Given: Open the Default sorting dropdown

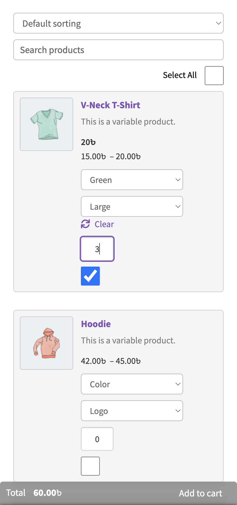Looking at the screenshot, I should (118, 23).
